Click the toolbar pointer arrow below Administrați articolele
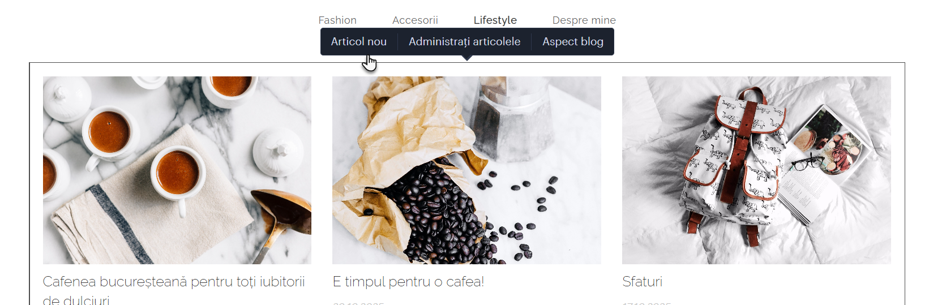929x305 pixels. [467, 58]
